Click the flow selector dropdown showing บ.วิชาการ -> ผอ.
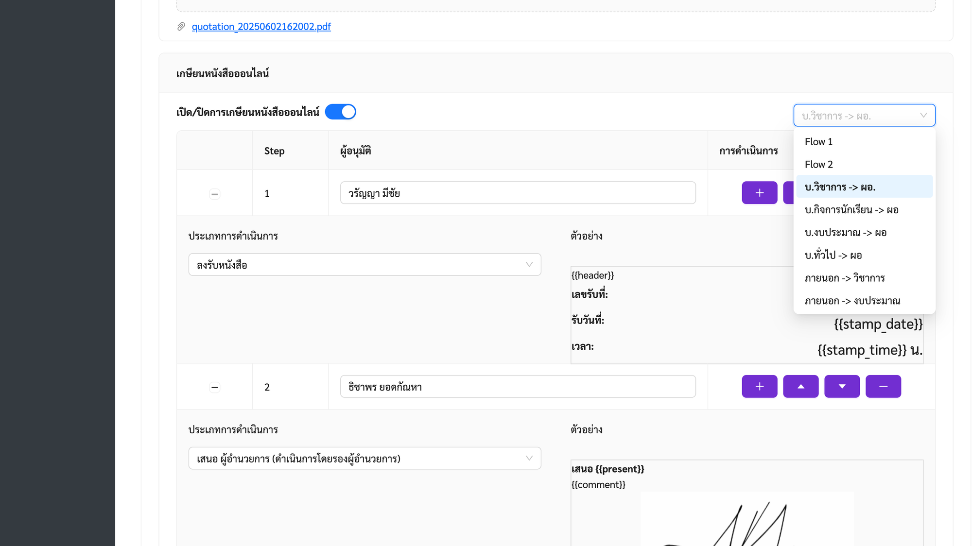The image size is (972, 546). click(x=864, y=116)
